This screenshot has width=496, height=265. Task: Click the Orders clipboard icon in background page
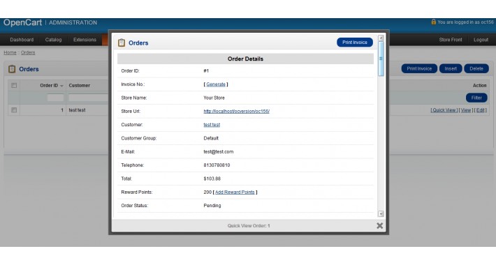[12, 69]
